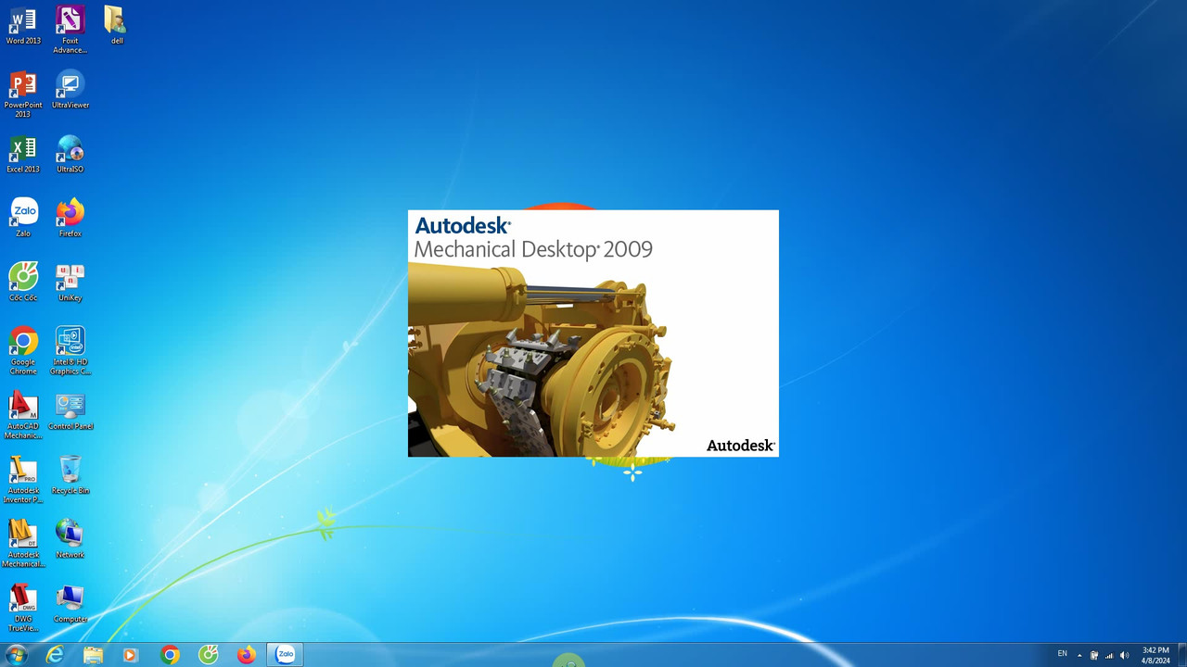Select the Google Chrome desktop shortcut
The height and width of the screenshot is (667, 1187).
[x=23, y=350]
